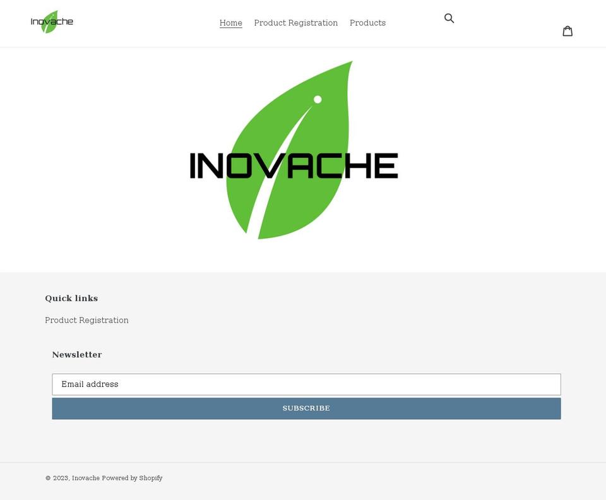Open Product Registration in top navigation
This screenshot has height=500, width=606.
[x=295, y=23]
